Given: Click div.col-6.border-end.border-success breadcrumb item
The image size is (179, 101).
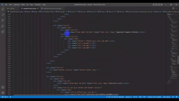Looking at the screenshot, I should (140, 12).
